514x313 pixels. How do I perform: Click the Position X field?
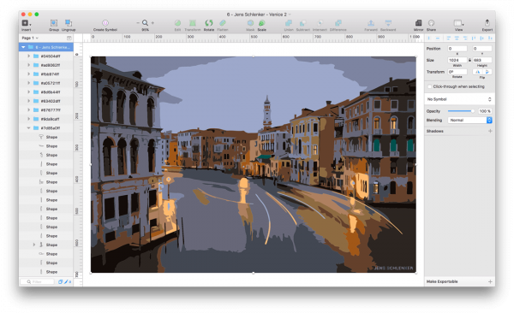pos(457,49)
